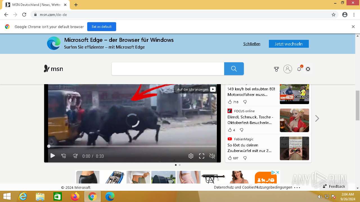Open the Oktoberfest woman thumbnail

[294, 120]
